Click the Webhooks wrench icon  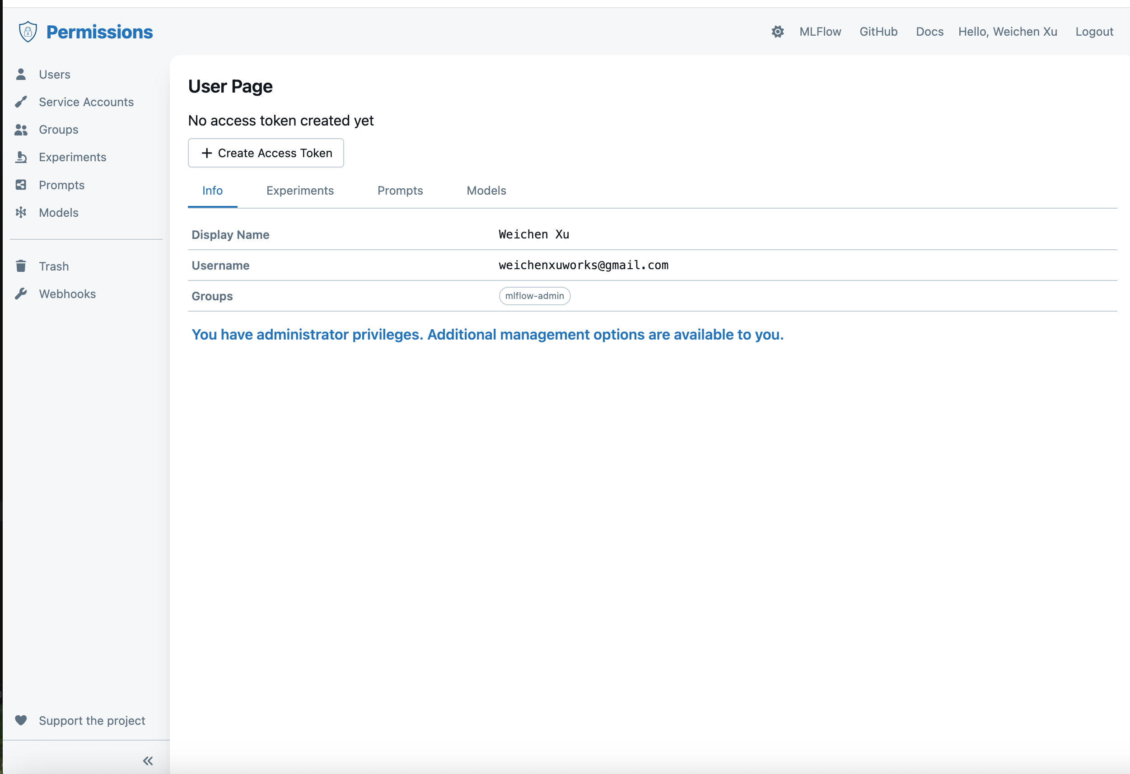click(21, 294)
